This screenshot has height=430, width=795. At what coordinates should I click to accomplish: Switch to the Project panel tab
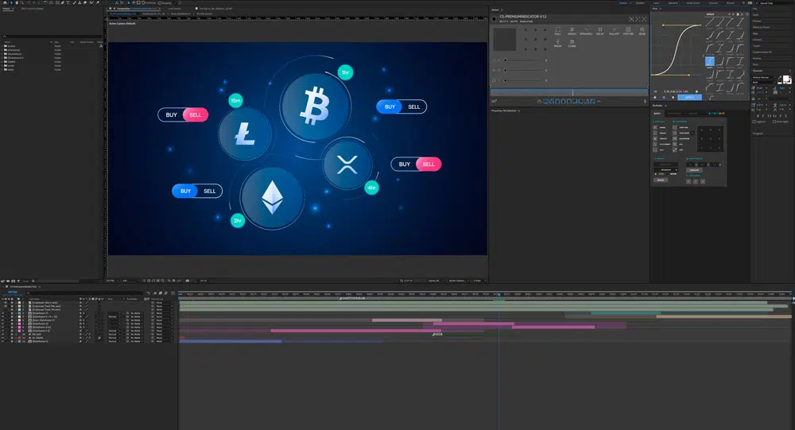coord(6,8)
